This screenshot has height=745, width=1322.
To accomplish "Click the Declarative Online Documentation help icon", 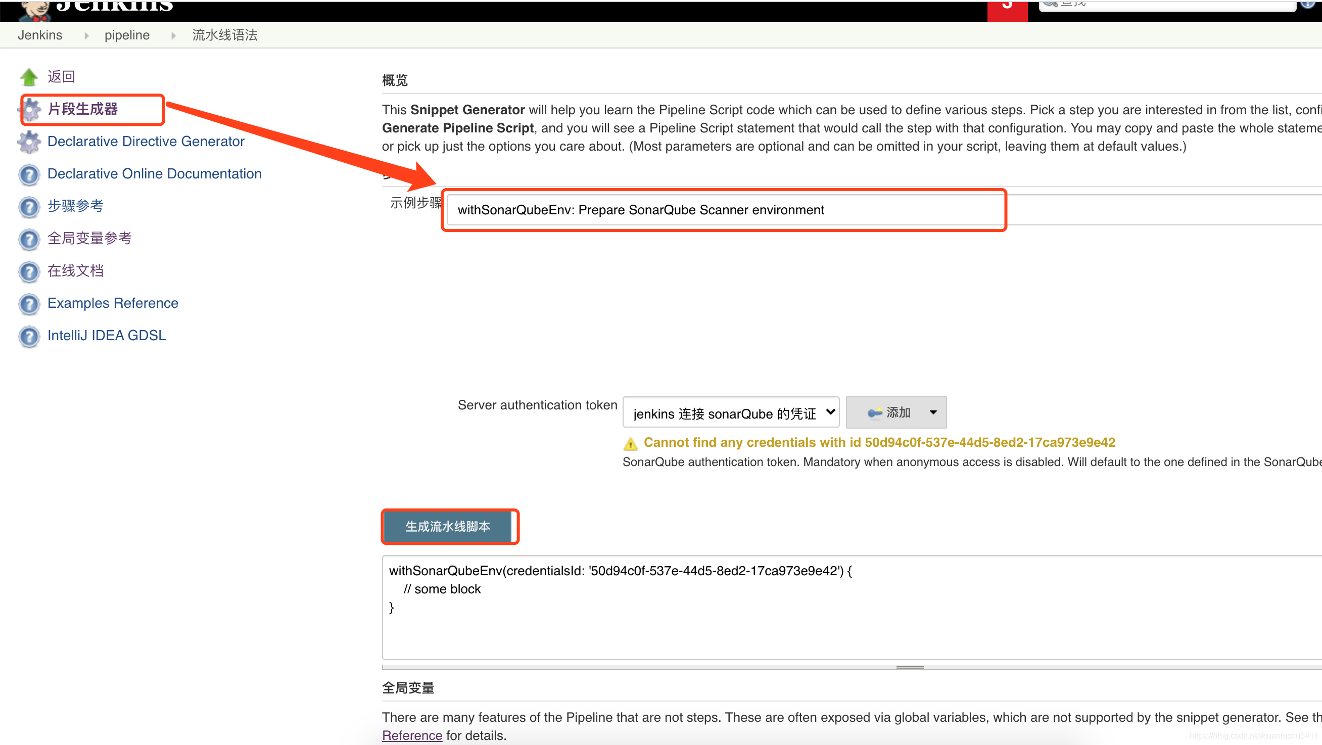I will click(32, 173).
